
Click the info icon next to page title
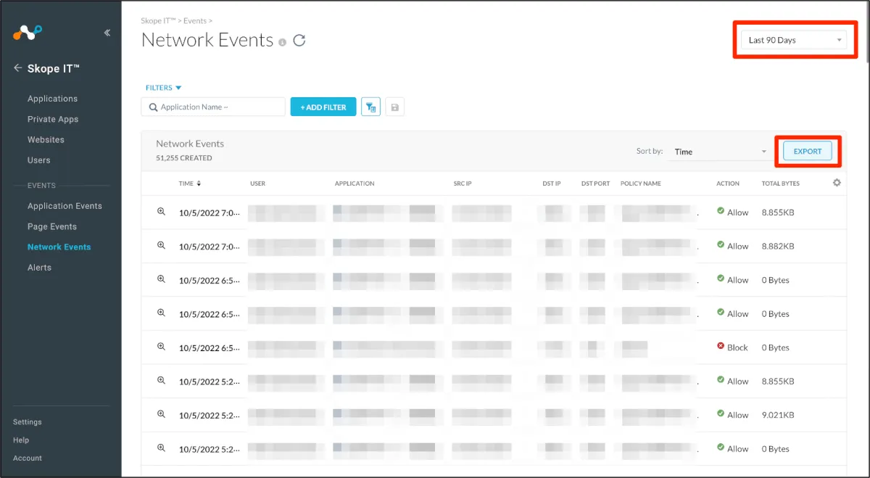282,42
